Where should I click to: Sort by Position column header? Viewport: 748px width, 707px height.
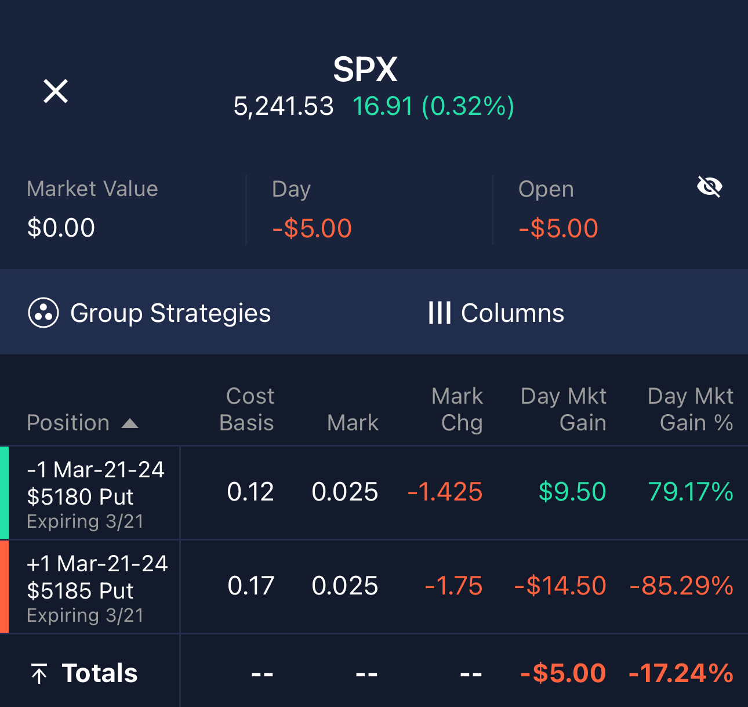pos(68,423)
